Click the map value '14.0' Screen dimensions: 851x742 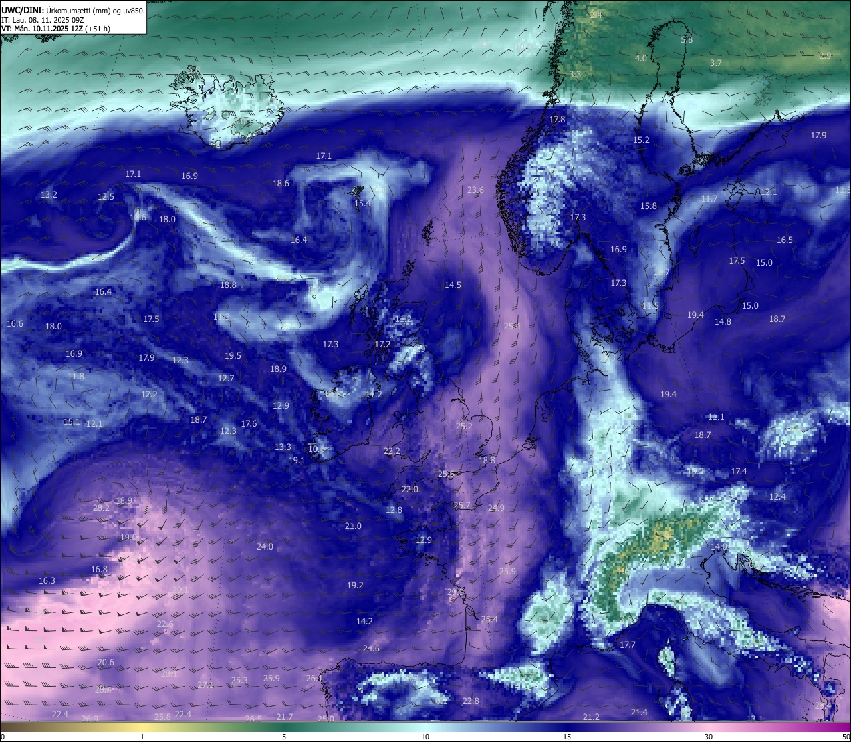(719, 546)
